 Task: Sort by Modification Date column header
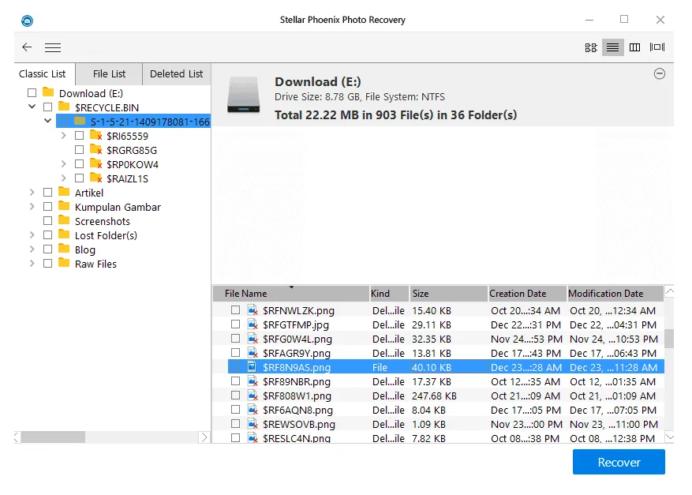(615, 293)
